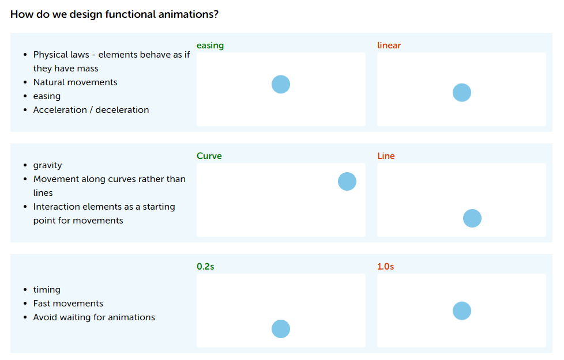564x360 pixels.
Task: Click the blue circle in Curve demo
Action: 347,181
